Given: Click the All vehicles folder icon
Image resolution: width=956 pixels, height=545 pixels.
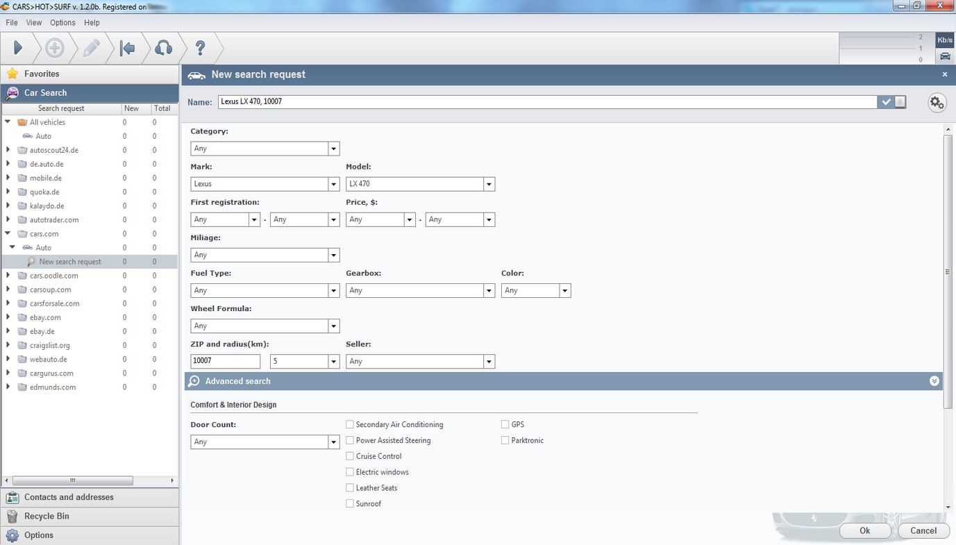Looking at the screenshot, I should pyautogui.click(x=22, y=122).
